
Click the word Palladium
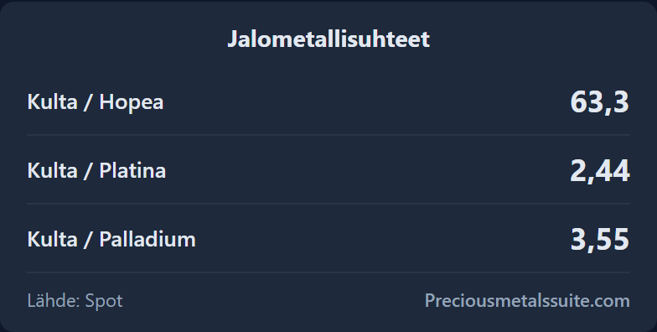pyautogui.click(x=147, y=240)
